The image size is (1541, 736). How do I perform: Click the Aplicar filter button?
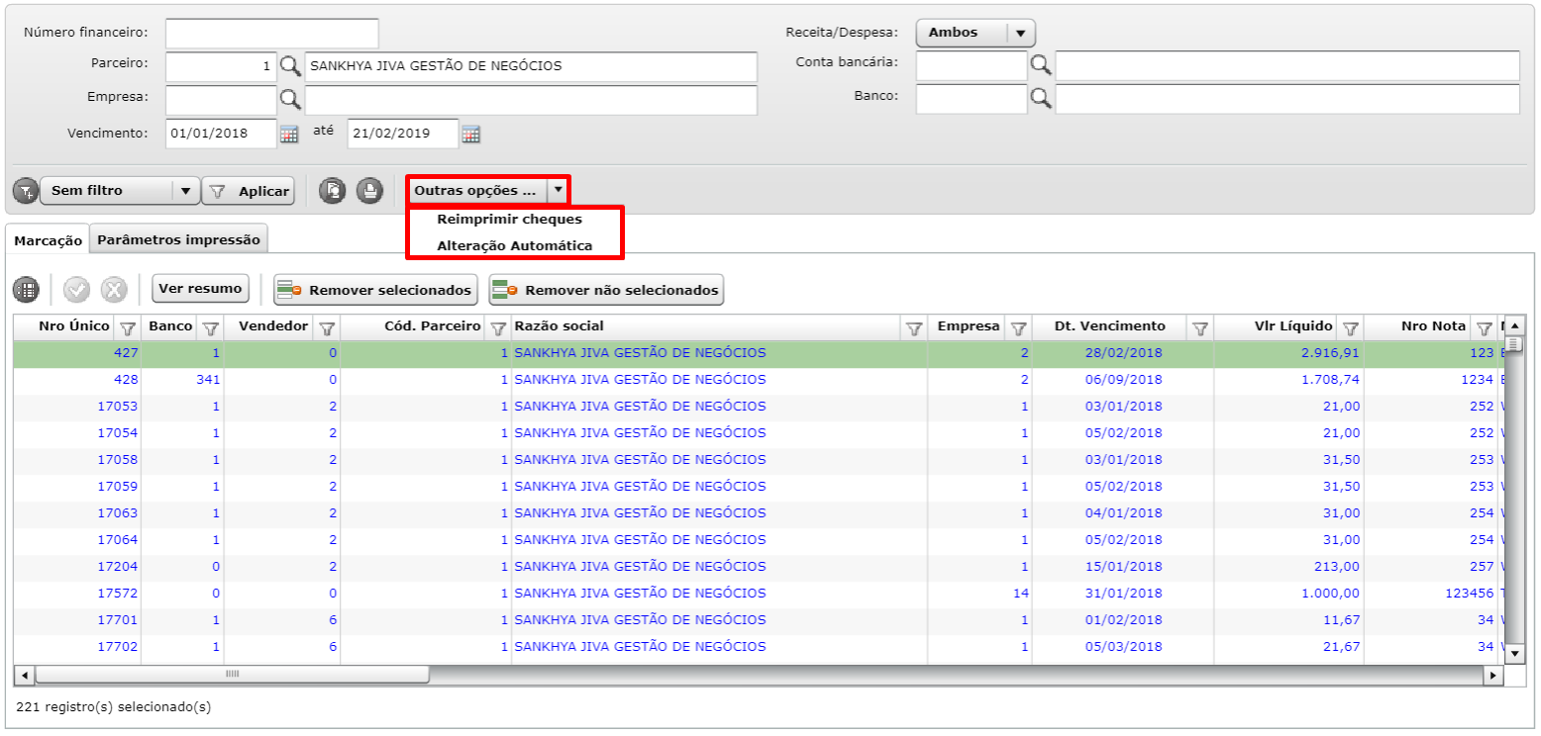tap(249, 191)
